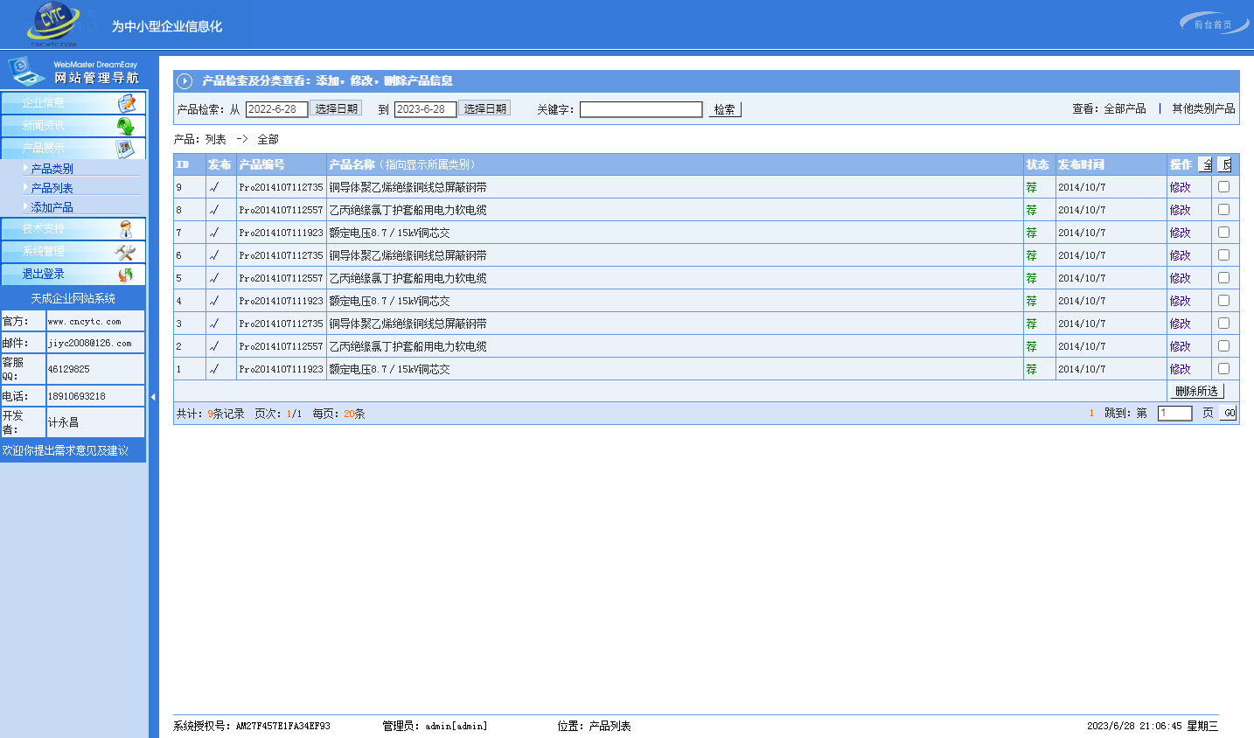Check the box for product ID 5
Screen dimensions: 1254x738
(x=1223, y=278)
